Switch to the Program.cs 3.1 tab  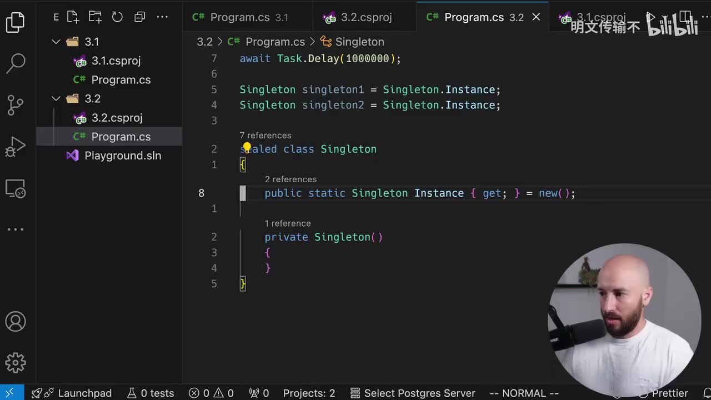pos(248,17)
